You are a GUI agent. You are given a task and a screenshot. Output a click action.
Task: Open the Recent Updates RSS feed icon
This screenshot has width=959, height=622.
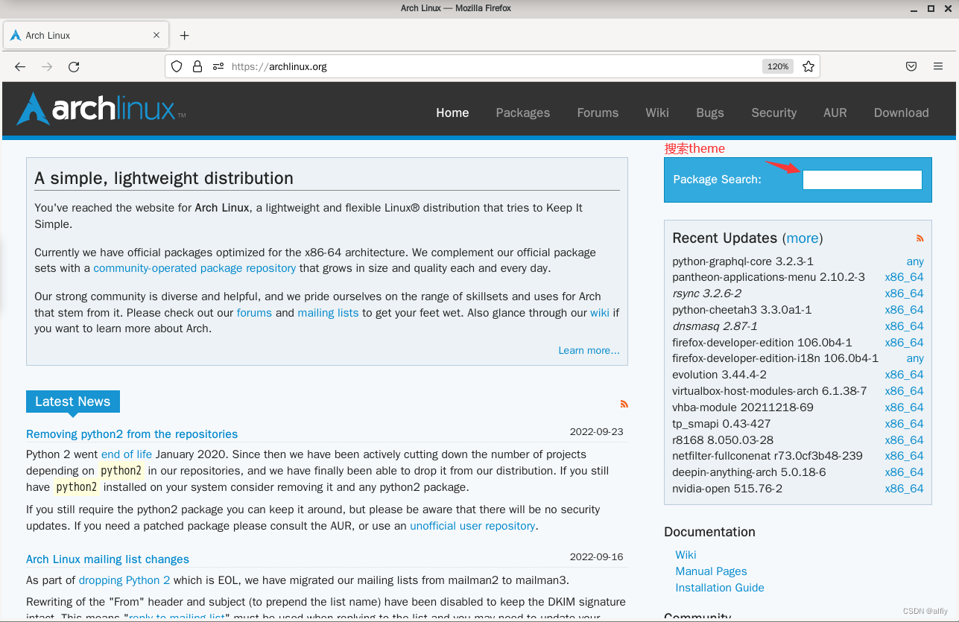[x=920, y=238]
